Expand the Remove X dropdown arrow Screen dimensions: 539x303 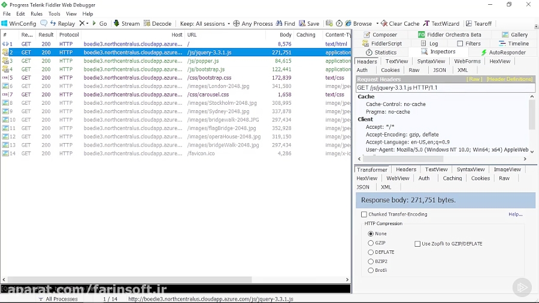point(87,23)
